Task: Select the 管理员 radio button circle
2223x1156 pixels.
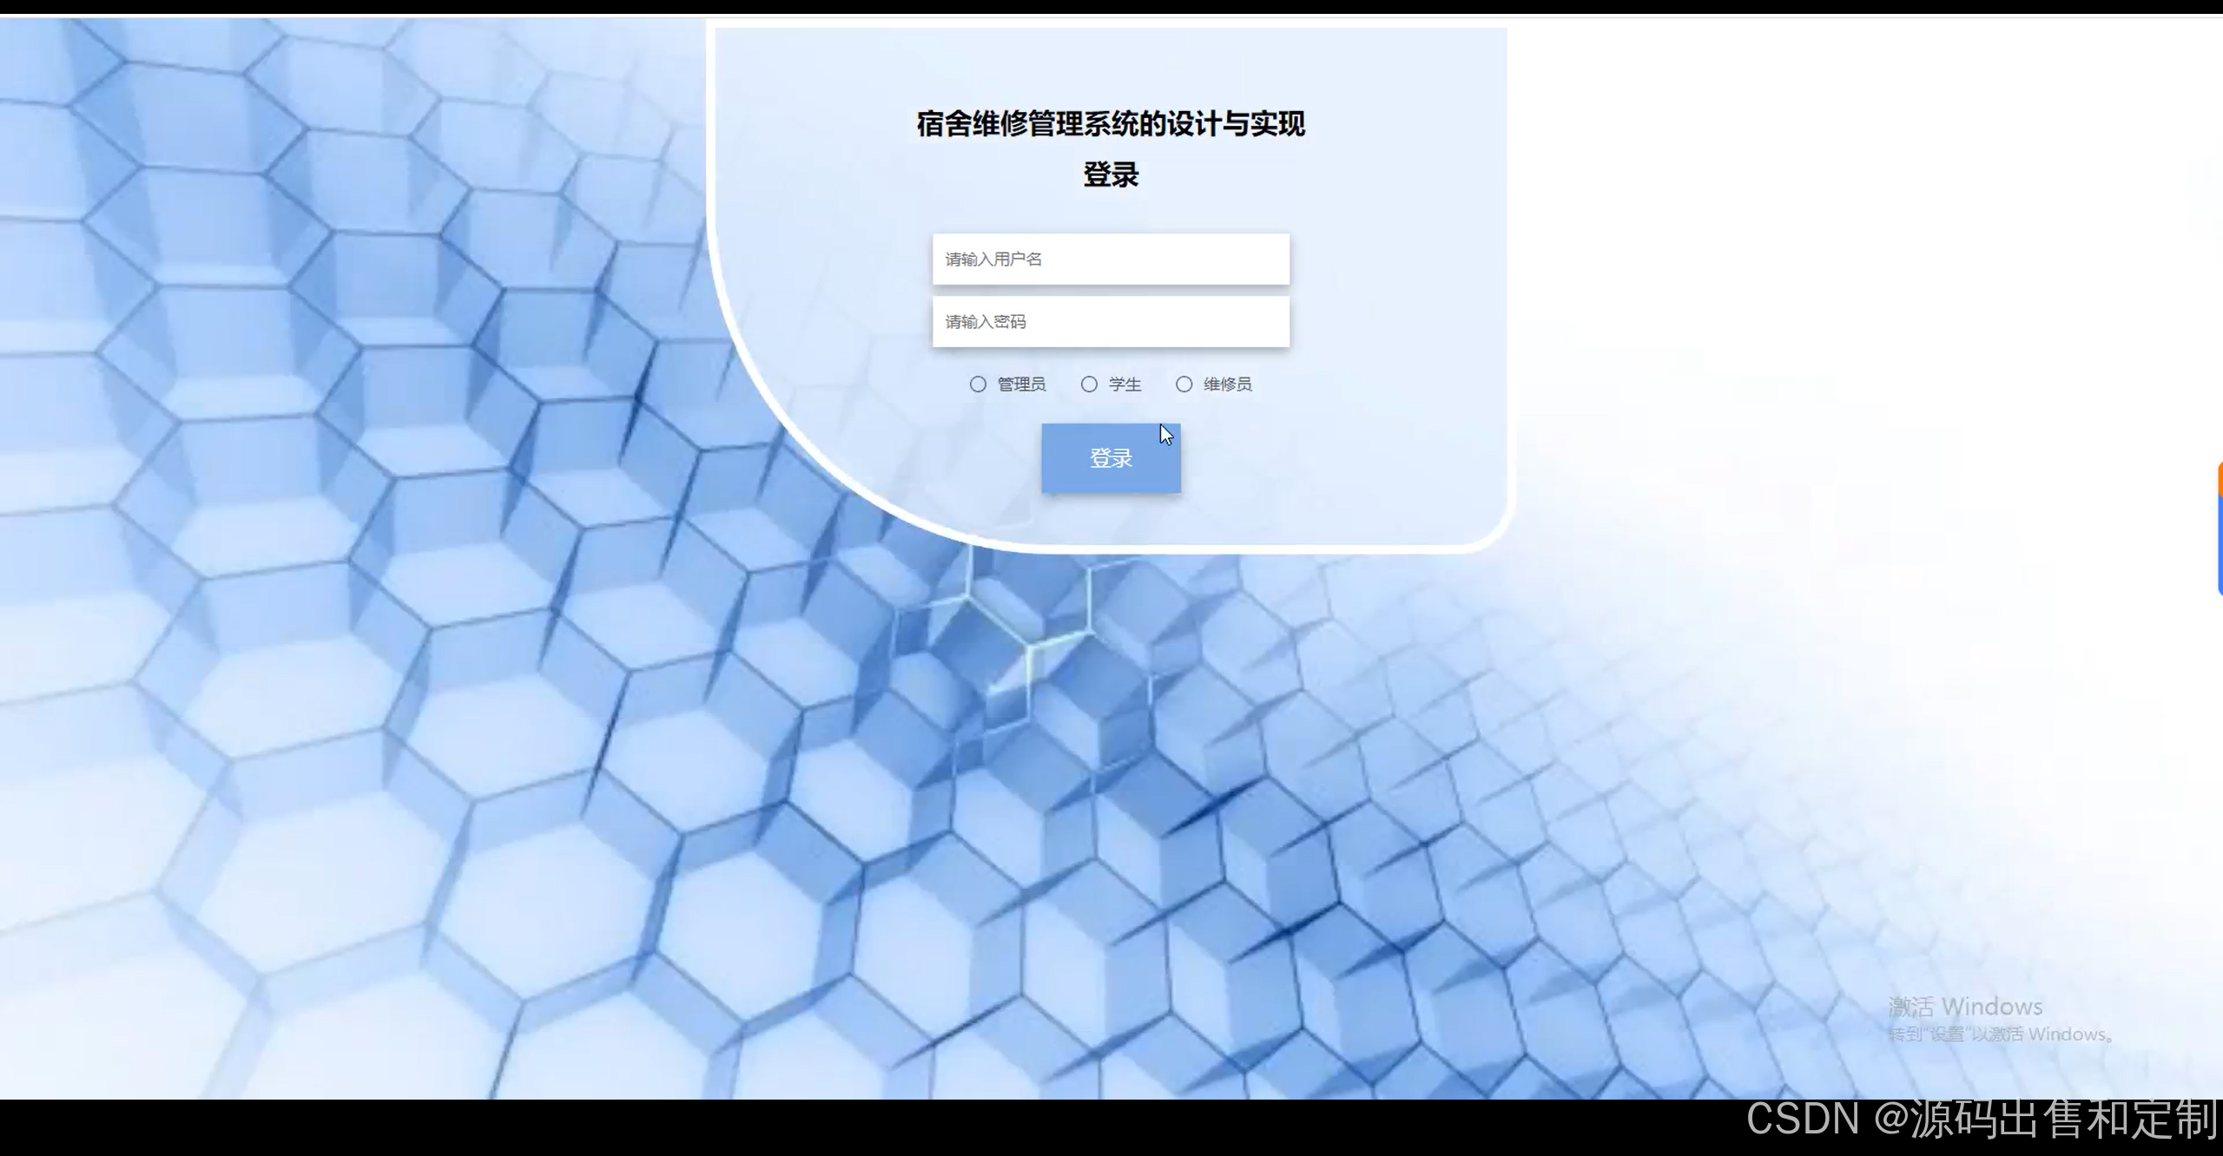Action: tap(978, 384)
